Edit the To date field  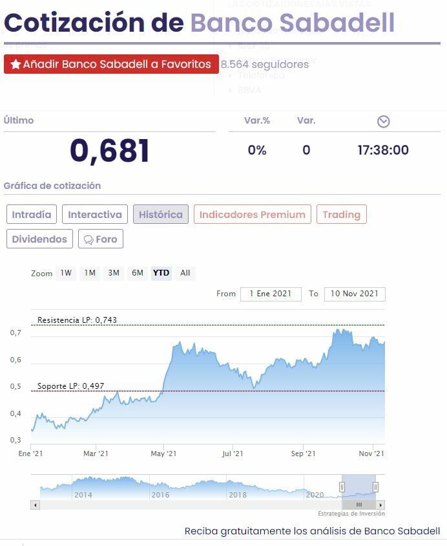tap(355, 294)
